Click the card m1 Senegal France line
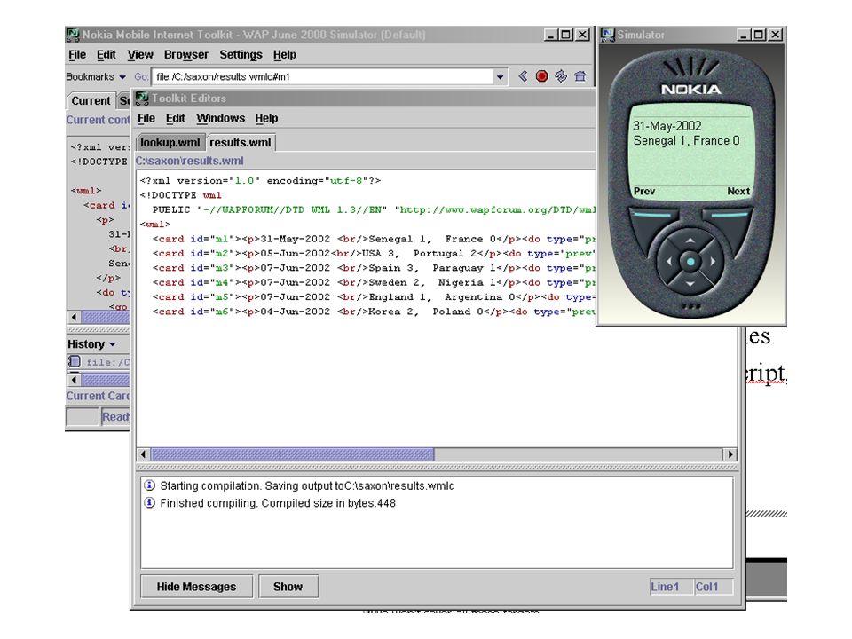 (374, 239)
